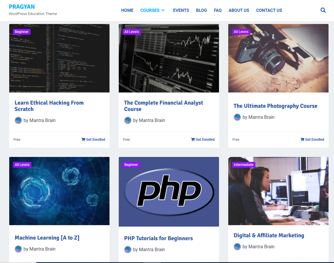Open The Ultimate Photography Course title

coord(275,106)
